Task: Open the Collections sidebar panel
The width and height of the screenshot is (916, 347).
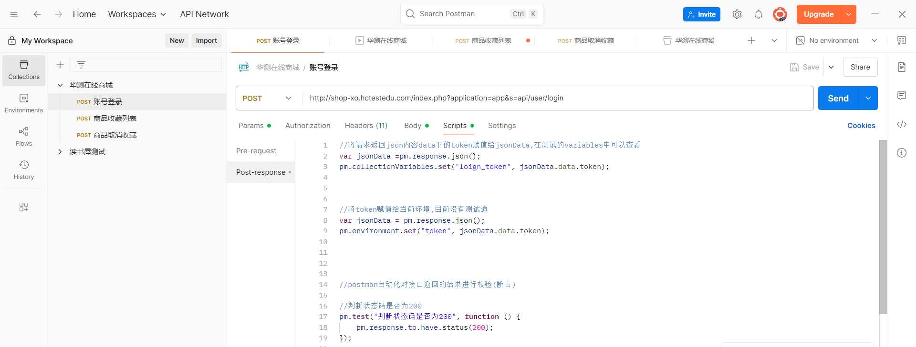Action: pos(24,70)
